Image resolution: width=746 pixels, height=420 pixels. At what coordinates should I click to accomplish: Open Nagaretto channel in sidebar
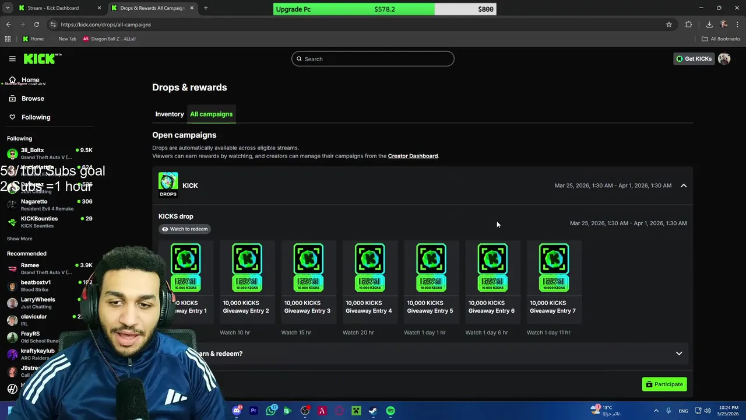(x=50, y=205)
